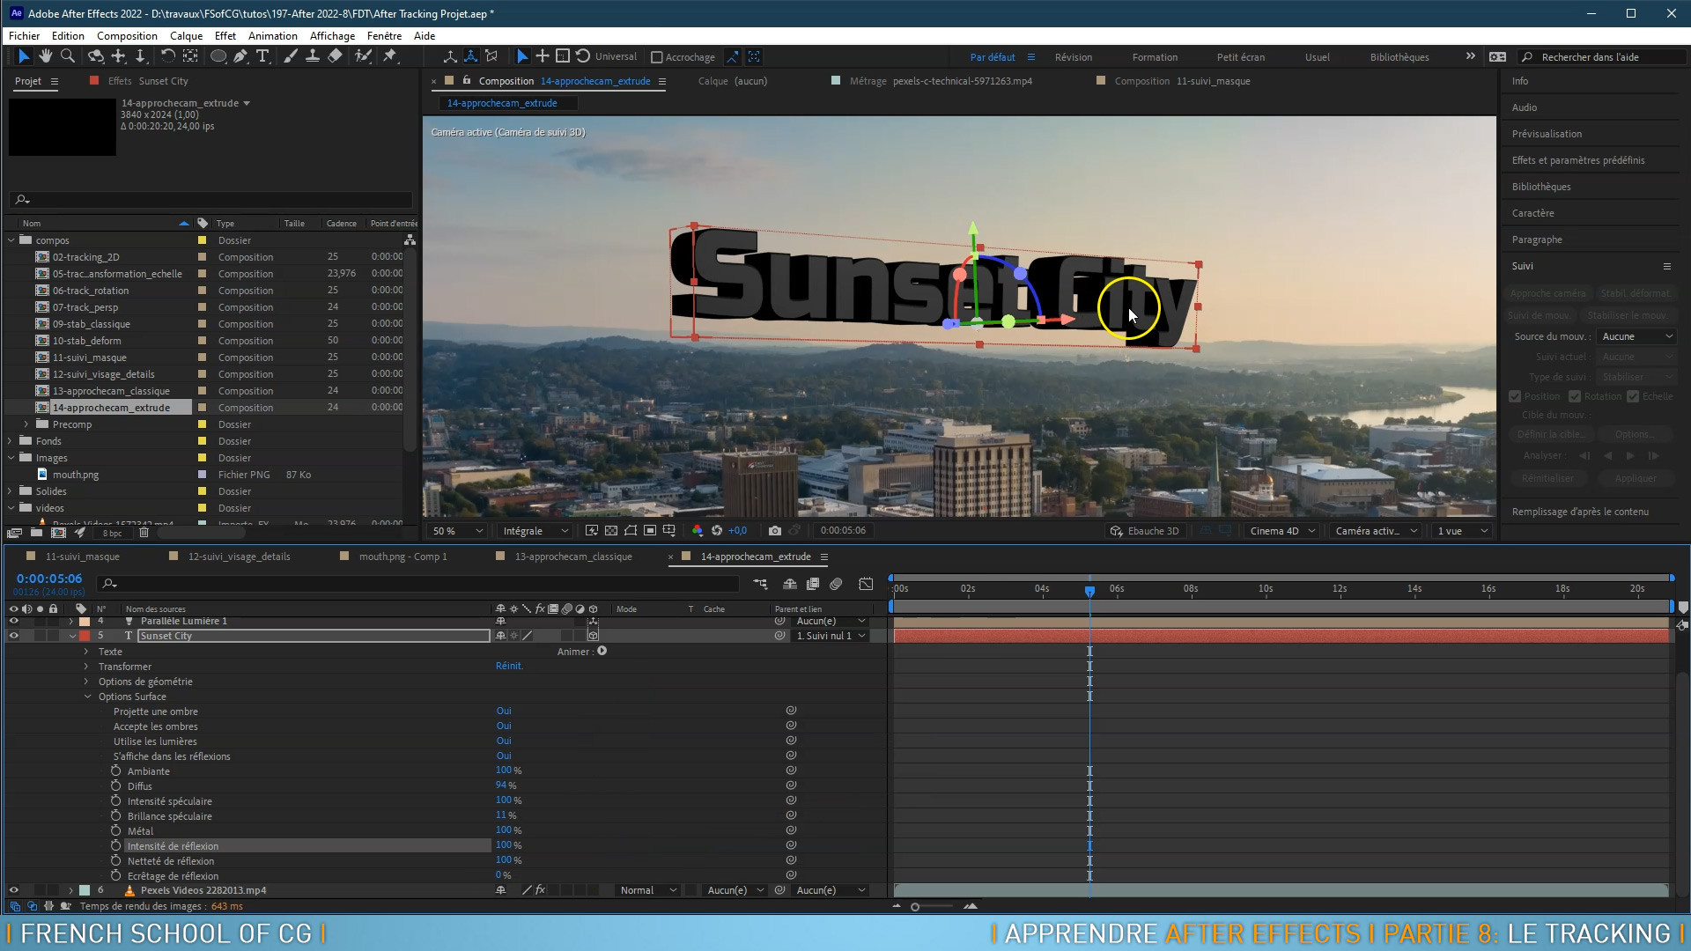
Task: Toggle Rotation checkbox in Suivi panel
Action: [1575, 397]
